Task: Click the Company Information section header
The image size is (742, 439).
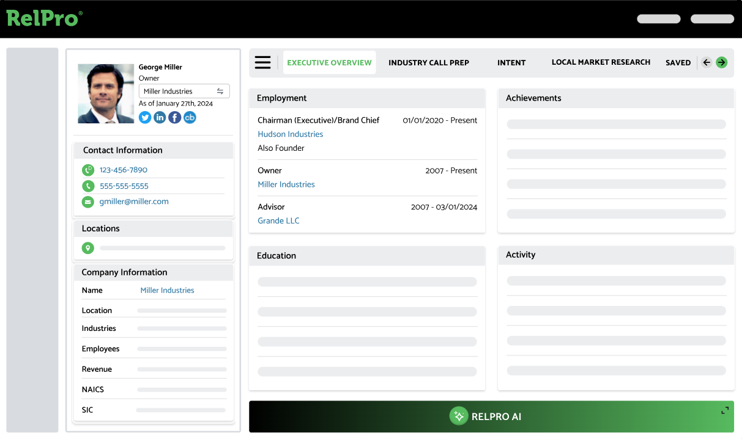Action: pyautogui.click(x=154, y=272)
